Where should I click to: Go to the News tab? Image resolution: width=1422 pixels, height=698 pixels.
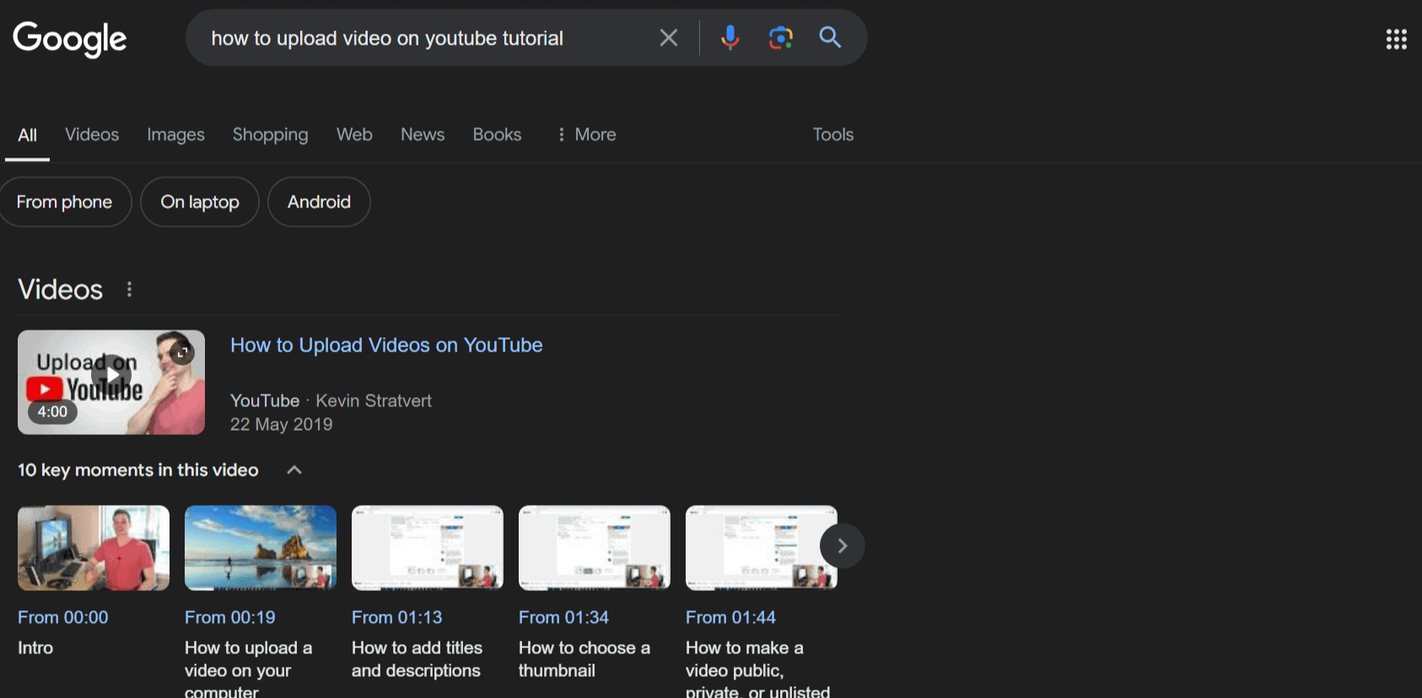[x=423, y=135]
